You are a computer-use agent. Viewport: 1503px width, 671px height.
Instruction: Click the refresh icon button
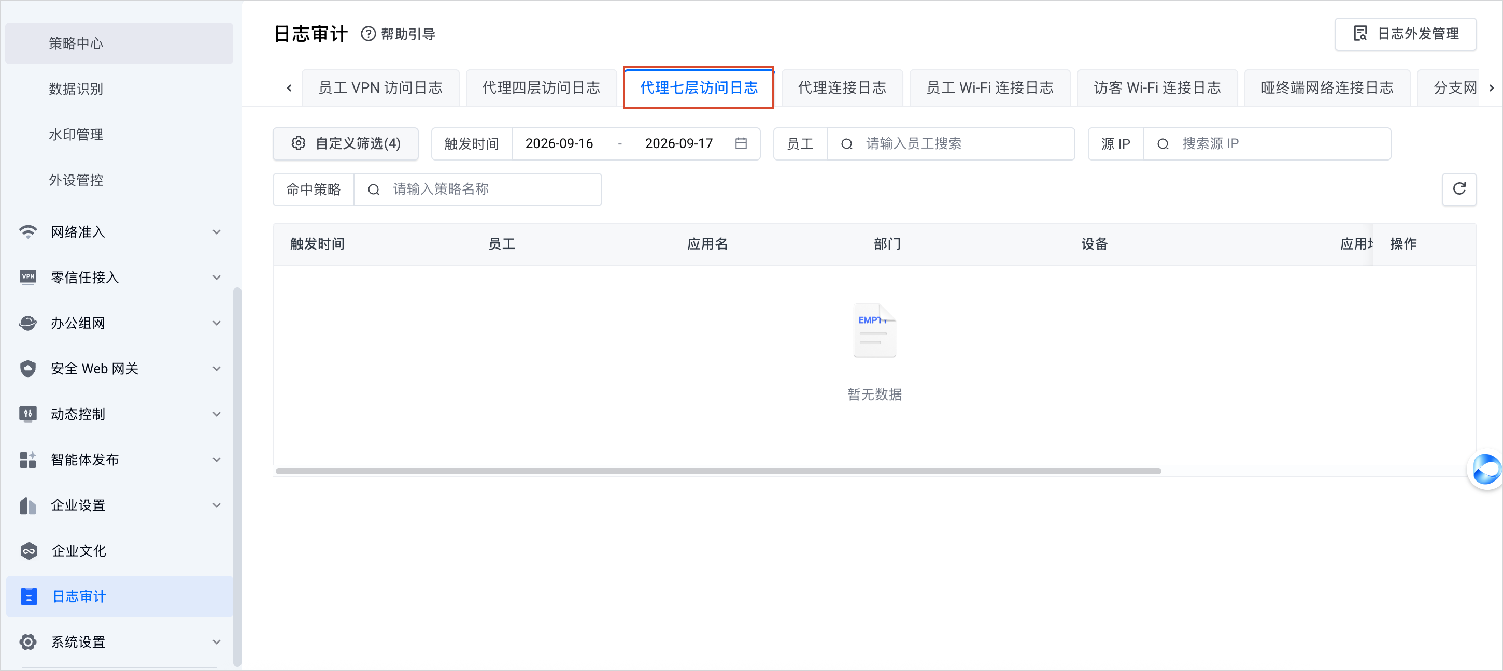tap(1458, 189)
